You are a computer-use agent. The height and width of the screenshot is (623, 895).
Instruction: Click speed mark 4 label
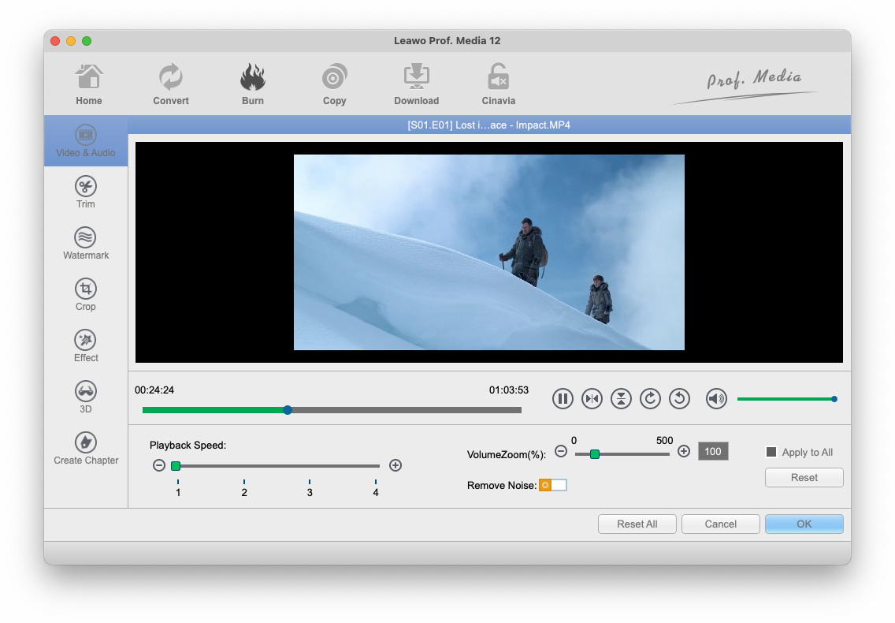[376, 492]
